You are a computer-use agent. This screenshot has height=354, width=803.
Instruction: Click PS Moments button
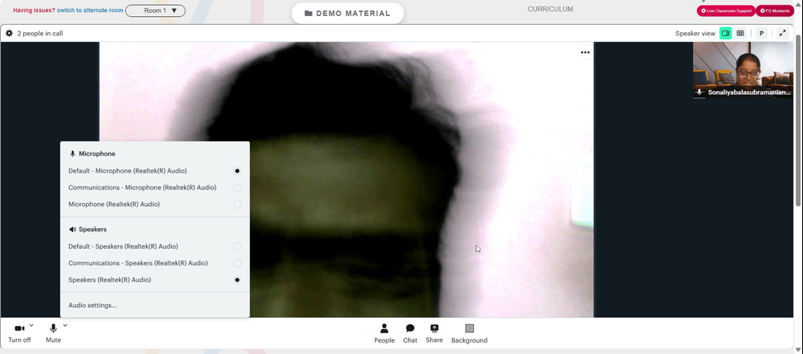coord(775,10)
